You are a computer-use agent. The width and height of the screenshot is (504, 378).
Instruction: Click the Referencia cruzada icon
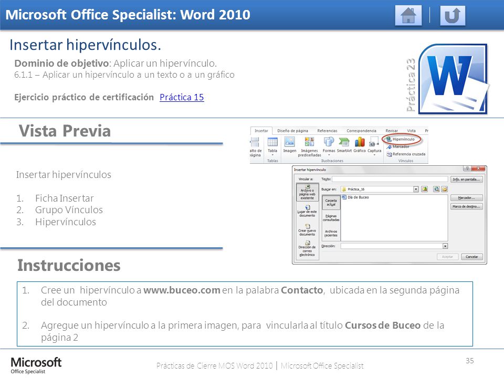pos(389,154)
